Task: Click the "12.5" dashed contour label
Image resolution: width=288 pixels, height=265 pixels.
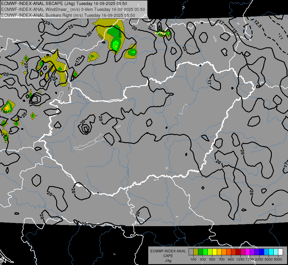Action: pos(258,24)
